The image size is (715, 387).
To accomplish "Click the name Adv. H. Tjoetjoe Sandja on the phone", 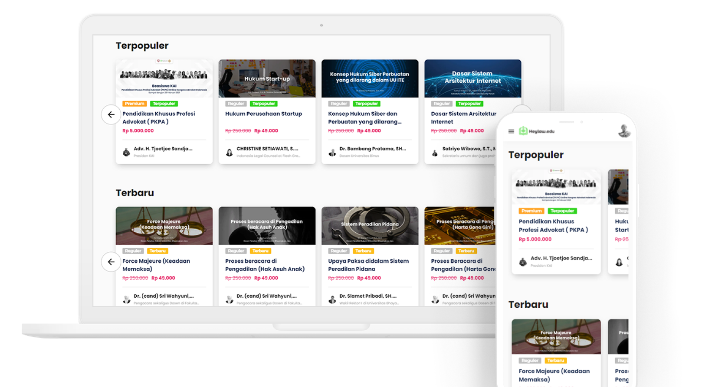I will click(x=561, y=258).
